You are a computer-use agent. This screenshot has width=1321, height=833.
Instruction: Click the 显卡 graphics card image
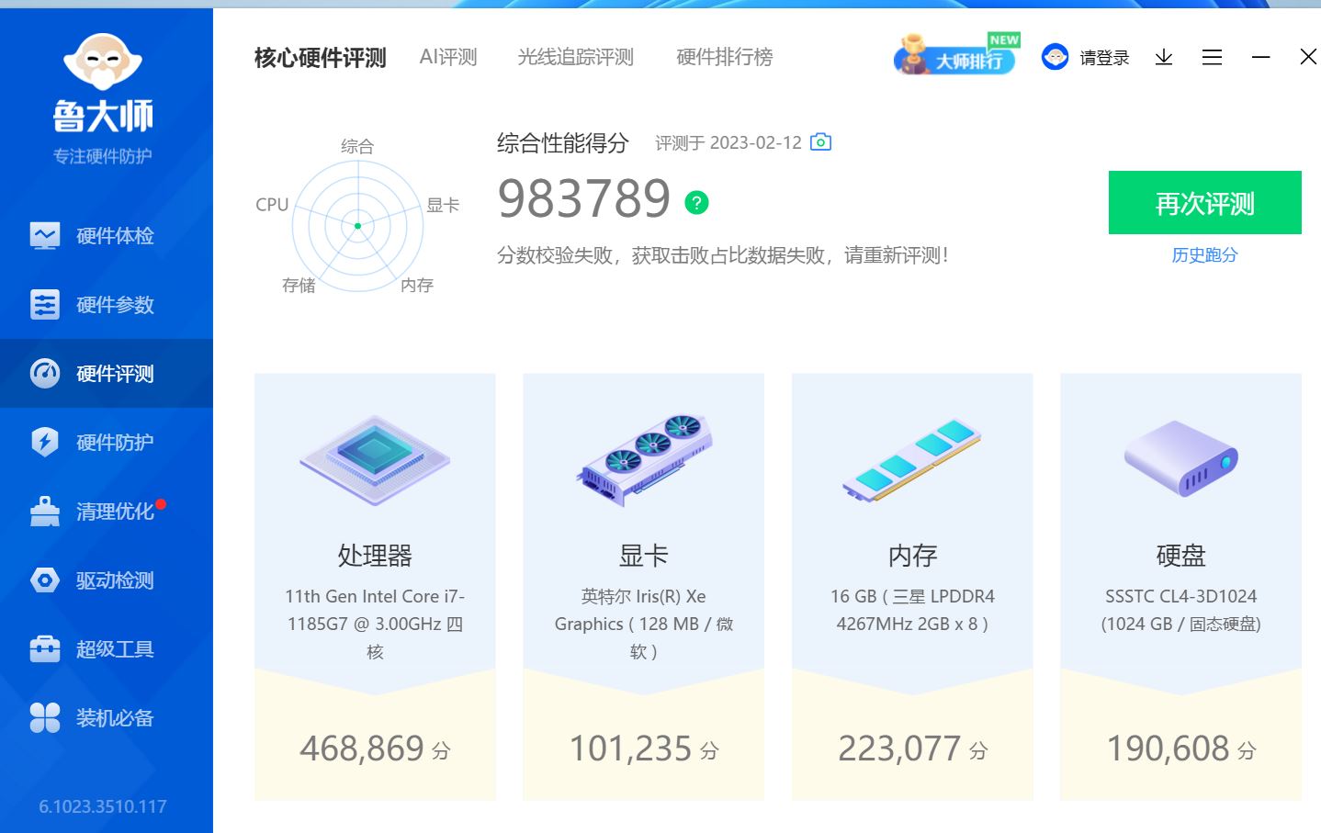644,459
